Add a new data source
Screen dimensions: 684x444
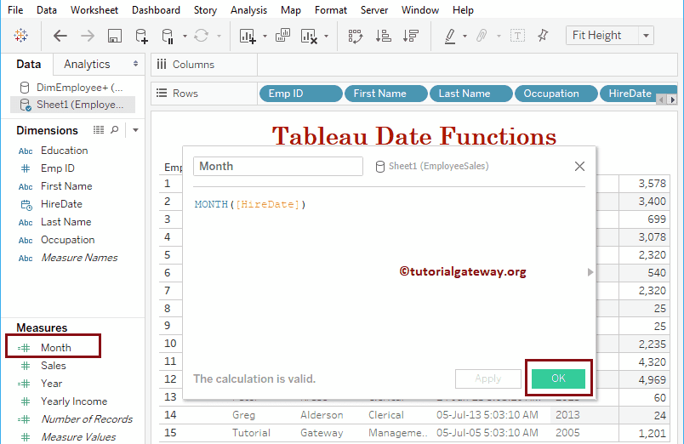pyautogui.click(x=142, y=36)
